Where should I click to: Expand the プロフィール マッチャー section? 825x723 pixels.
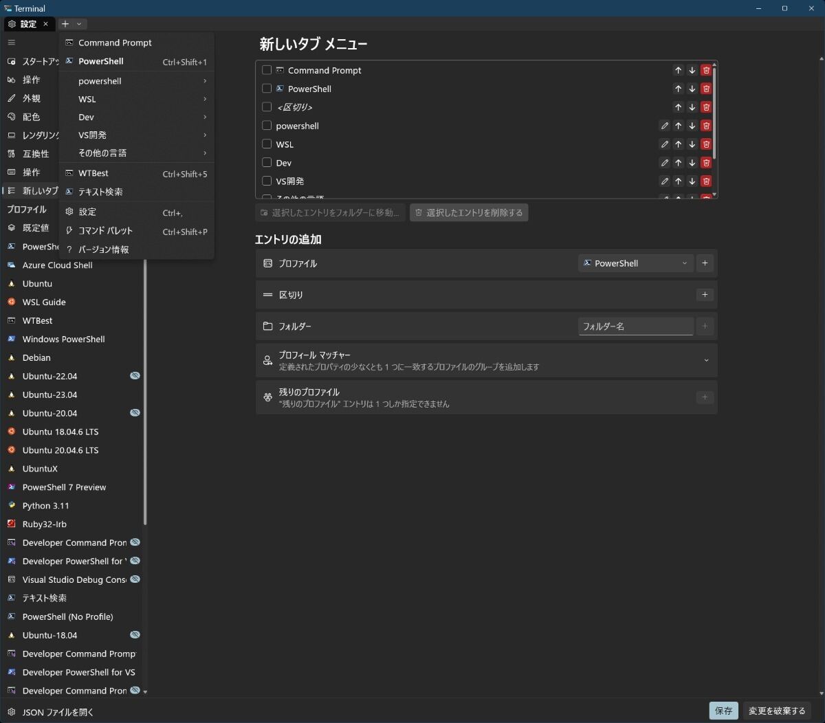point(706,360)
